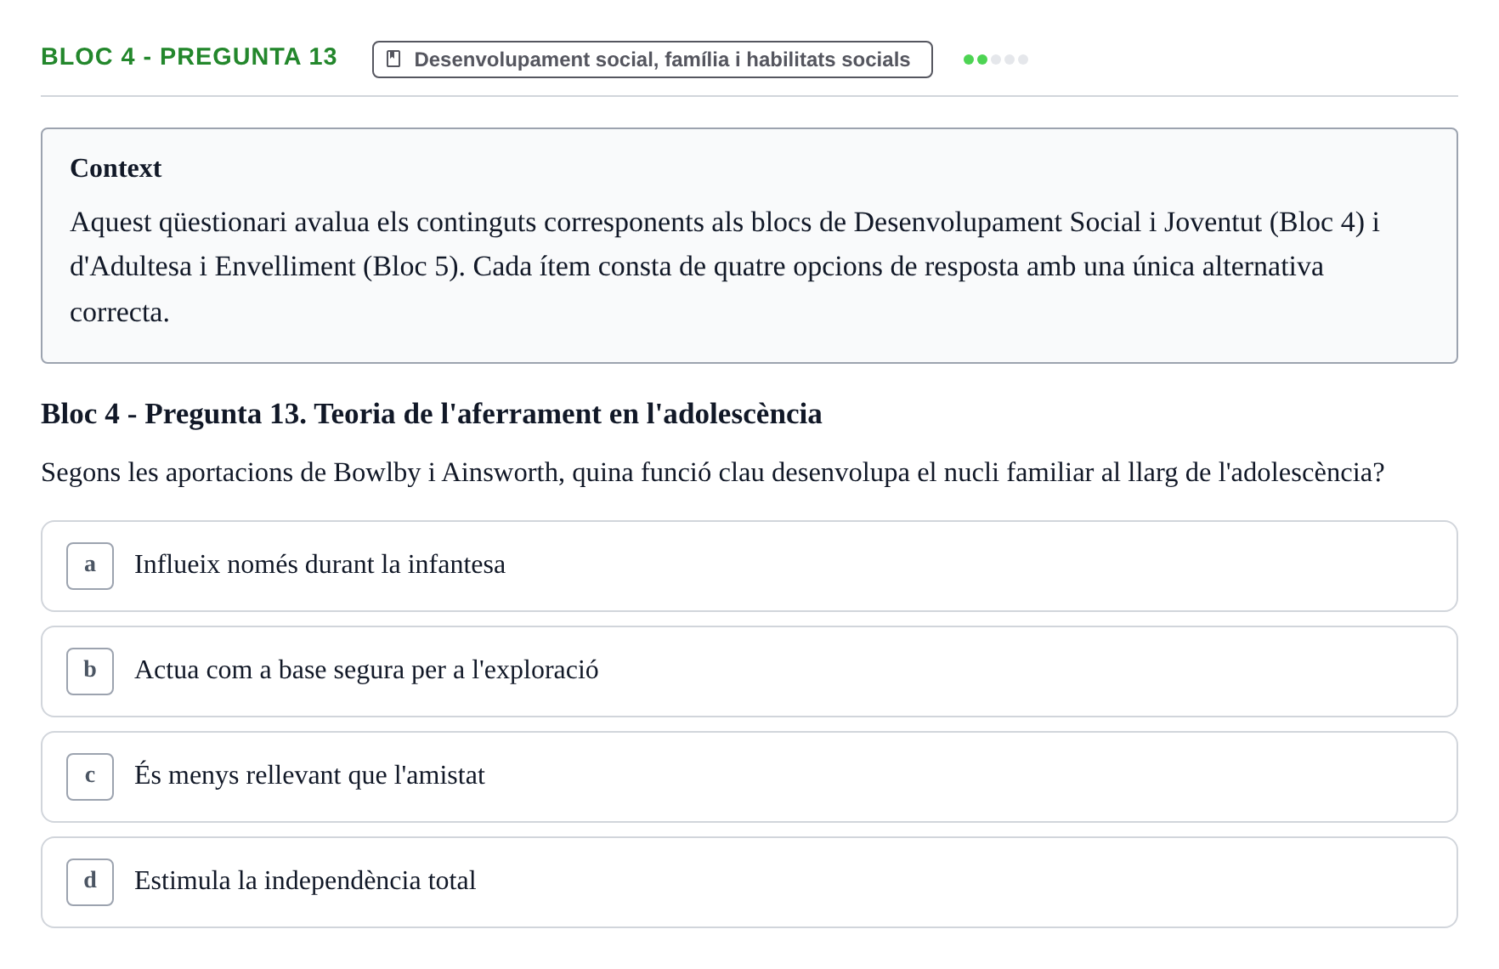Select answer letter box b
The image size is (1499, 969).
(x=90, y=671)
